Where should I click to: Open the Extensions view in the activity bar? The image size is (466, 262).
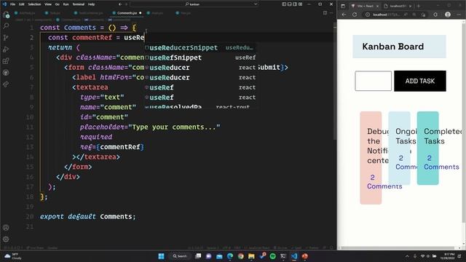(x=6, y=61)
